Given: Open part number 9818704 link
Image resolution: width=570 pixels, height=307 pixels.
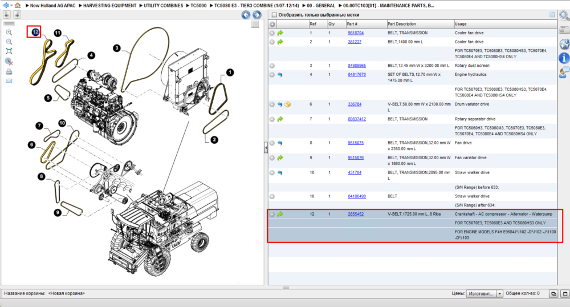Looking at the screenshot, I should point(356,33).
